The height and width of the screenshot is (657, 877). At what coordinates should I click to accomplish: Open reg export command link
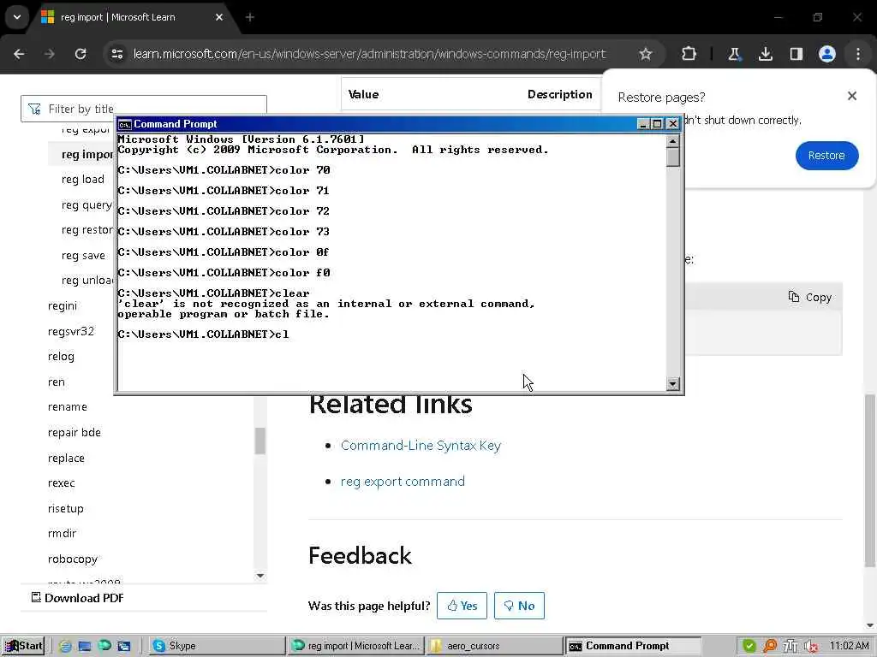pyautogui.click(x=403, y=482)
